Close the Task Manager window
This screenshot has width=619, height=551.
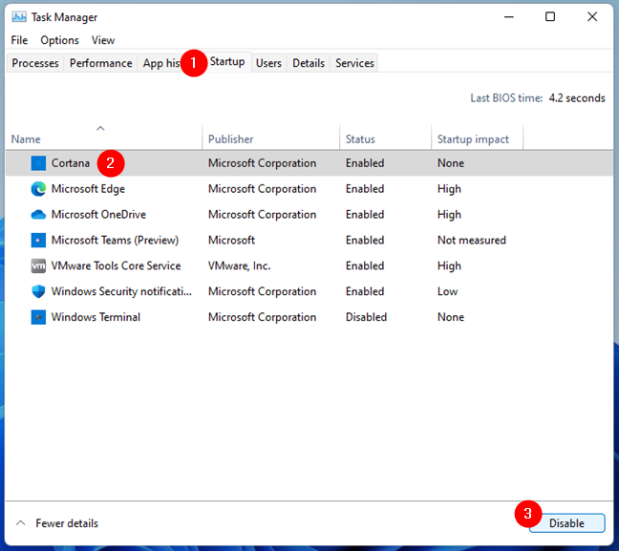click(591, 17)
